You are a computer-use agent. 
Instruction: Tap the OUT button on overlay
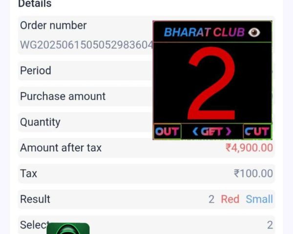[167, 131]
